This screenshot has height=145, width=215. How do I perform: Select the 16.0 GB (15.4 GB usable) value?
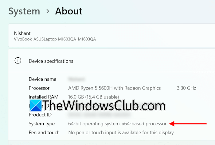93,97
